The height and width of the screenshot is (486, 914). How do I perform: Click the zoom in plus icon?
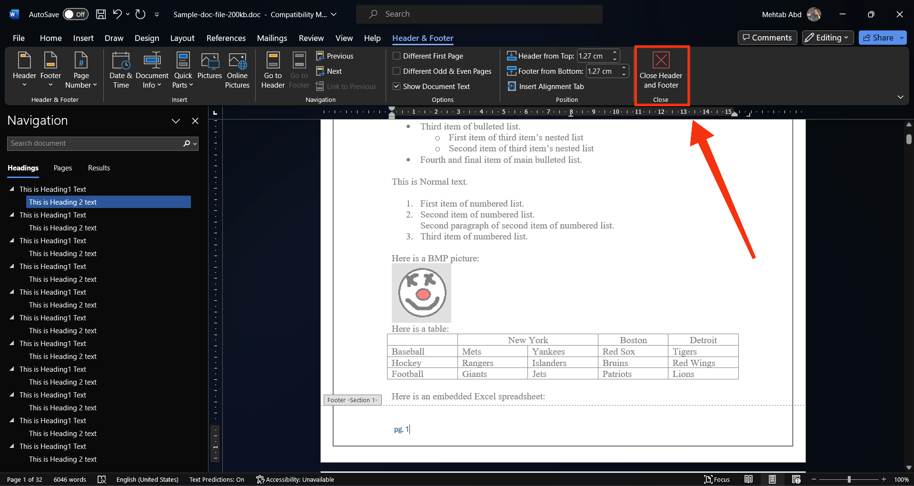[884, 479]
